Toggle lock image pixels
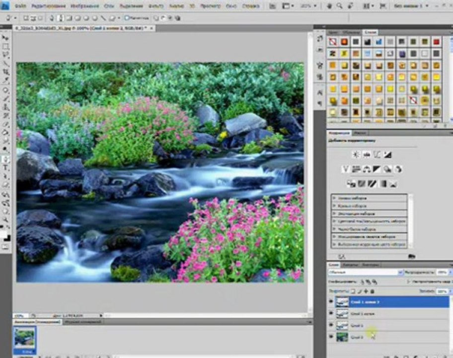453x358 pixels. pos(360,291)
